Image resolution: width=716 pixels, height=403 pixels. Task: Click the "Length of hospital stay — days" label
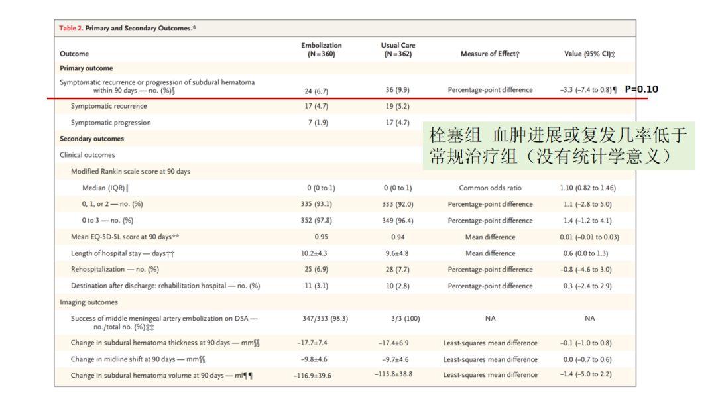(x=123, y=253)
